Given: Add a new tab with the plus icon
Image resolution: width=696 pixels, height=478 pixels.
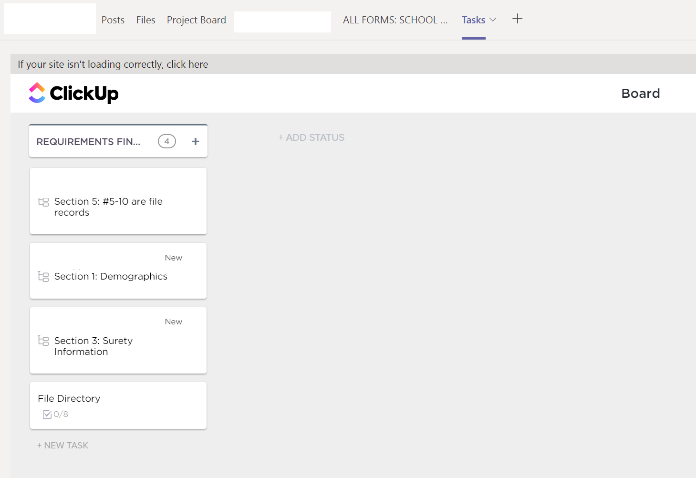Looking at the screenshot, I should (517, 19).
